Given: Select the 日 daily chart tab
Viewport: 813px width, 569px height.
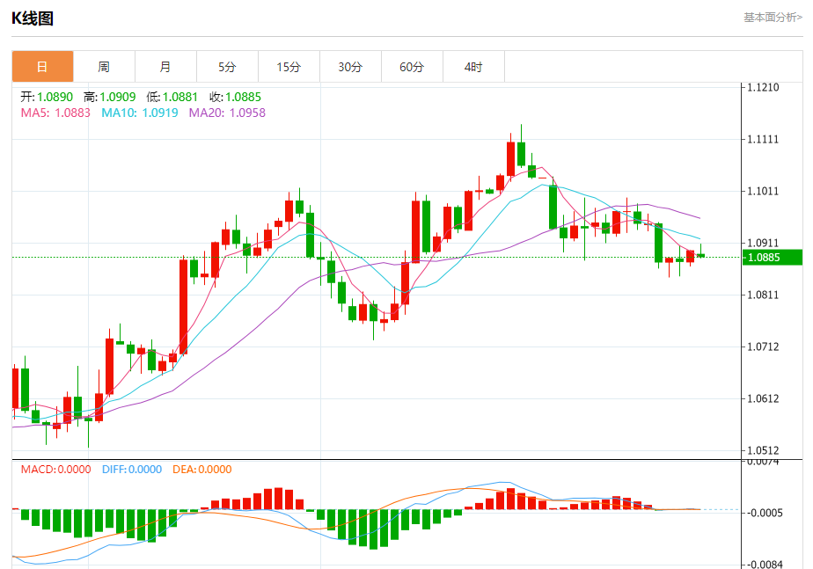Looking at the screenshot, I should click(42, 67).
